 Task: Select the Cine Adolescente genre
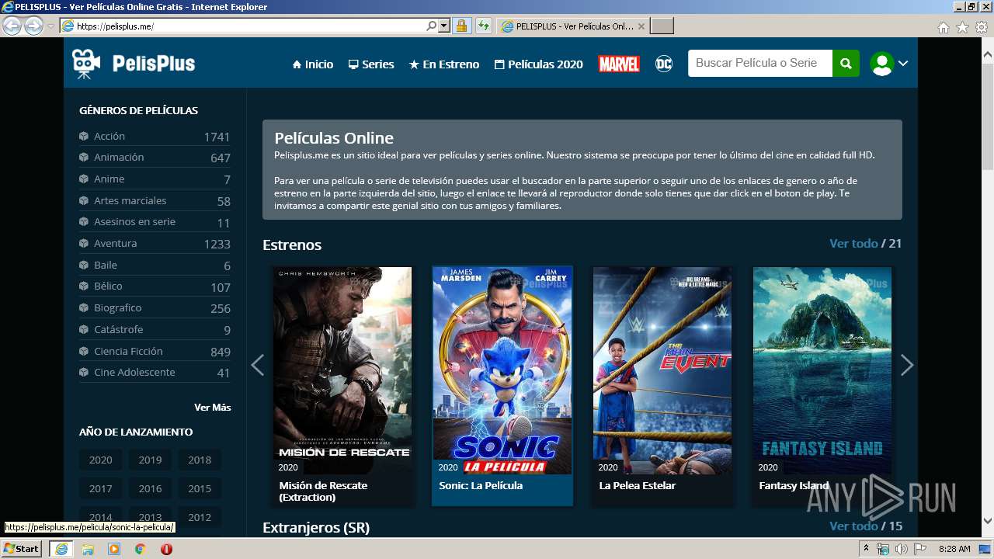155,372
